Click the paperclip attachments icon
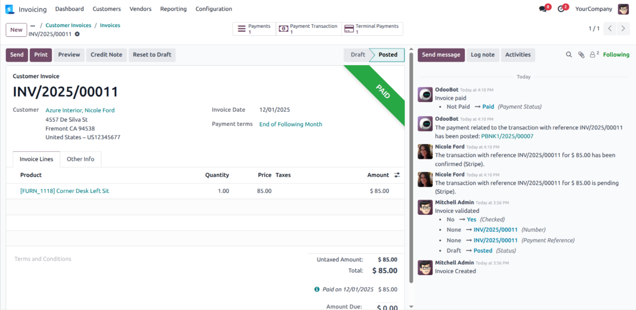 click(x=581, y=55)
